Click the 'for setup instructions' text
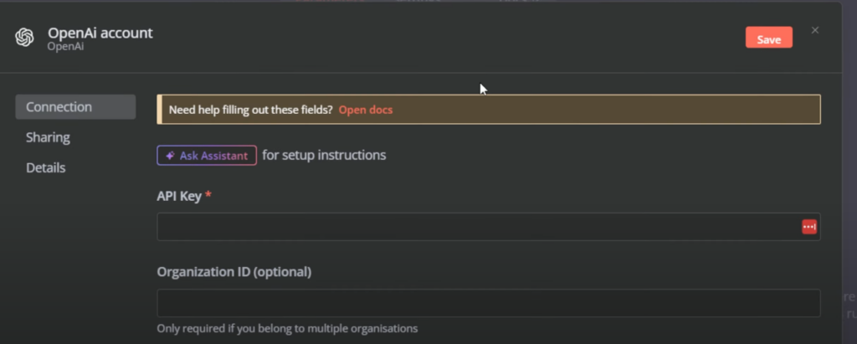The height and width of the screenshot is (344, 857). [x=324, y=155]
